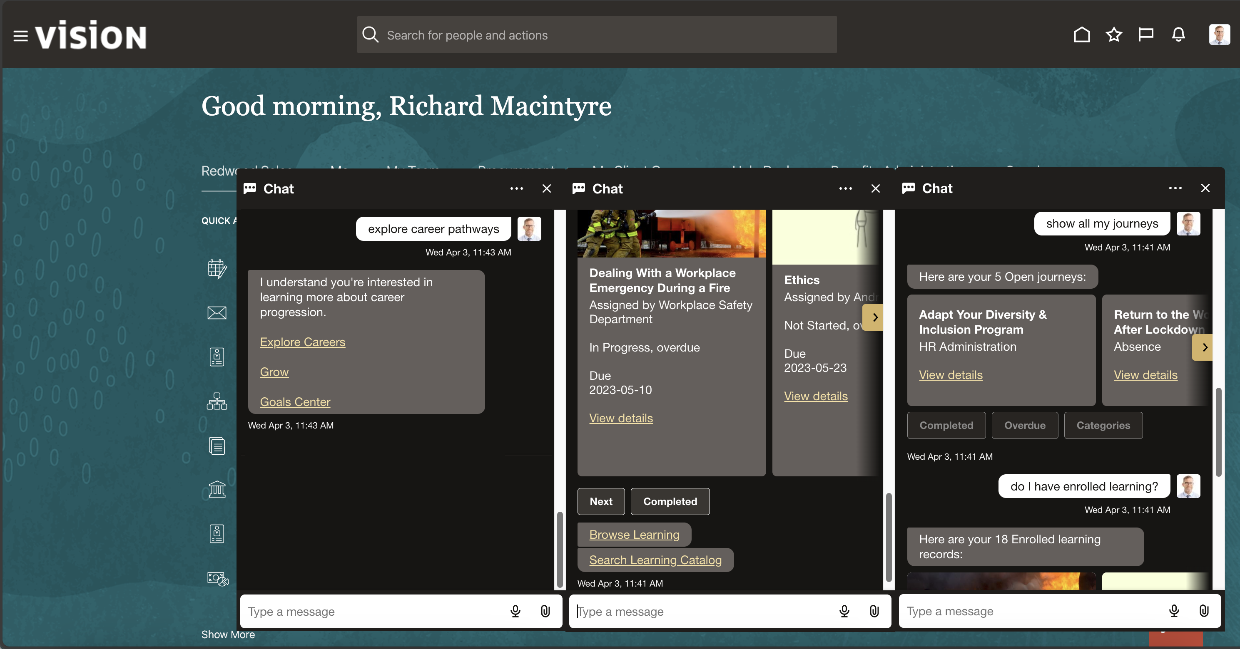Focus the search people and actions field
The height and width of the screenshot is (649, 1240).
pyautogui.click(x=597, y=35)
